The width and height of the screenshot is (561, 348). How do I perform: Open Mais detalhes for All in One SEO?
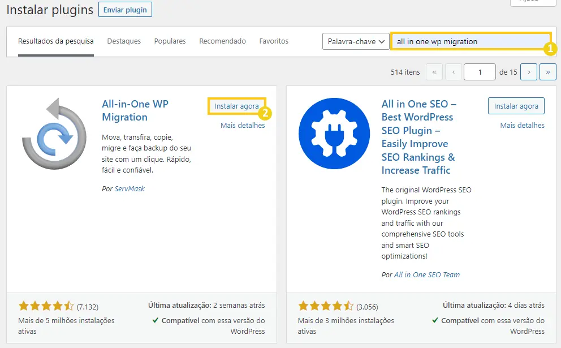pyautogui.click(x=523, y=125)
